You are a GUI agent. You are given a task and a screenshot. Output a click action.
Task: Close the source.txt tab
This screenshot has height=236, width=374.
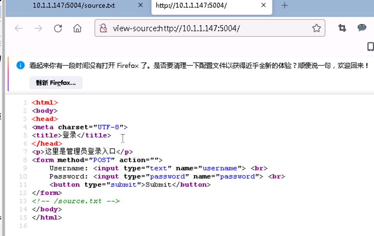(141, 5)
